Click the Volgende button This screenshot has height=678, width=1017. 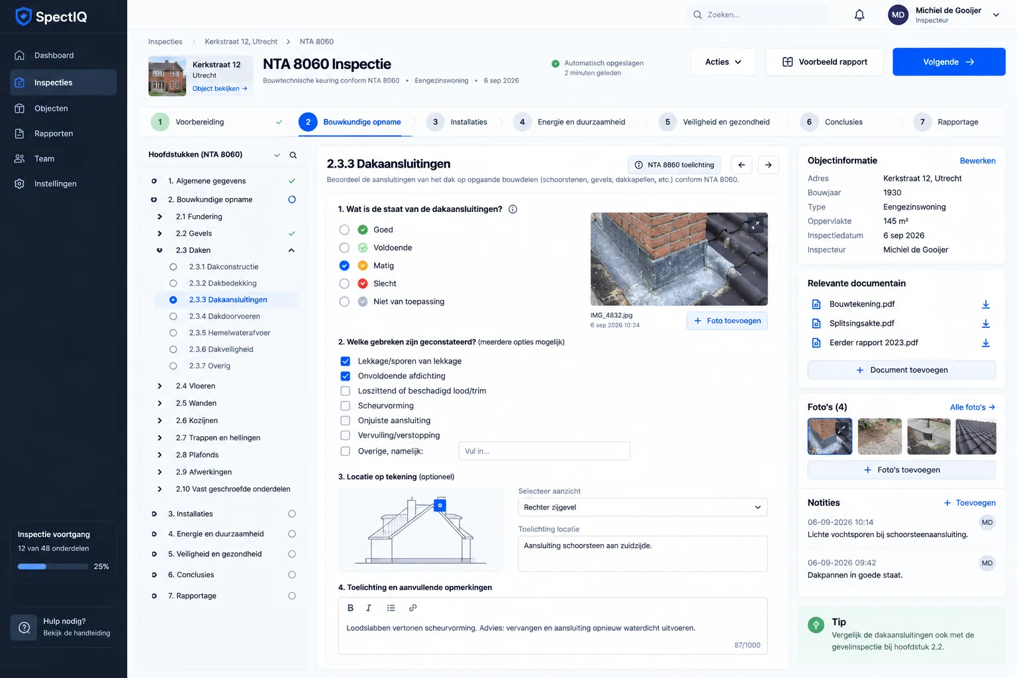[x=949, y=62]
